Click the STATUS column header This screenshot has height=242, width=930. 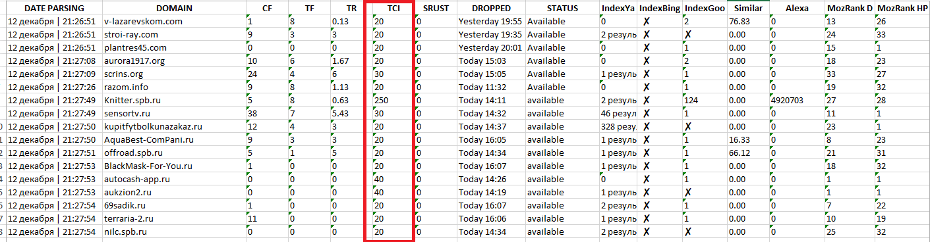coord(562,9)
